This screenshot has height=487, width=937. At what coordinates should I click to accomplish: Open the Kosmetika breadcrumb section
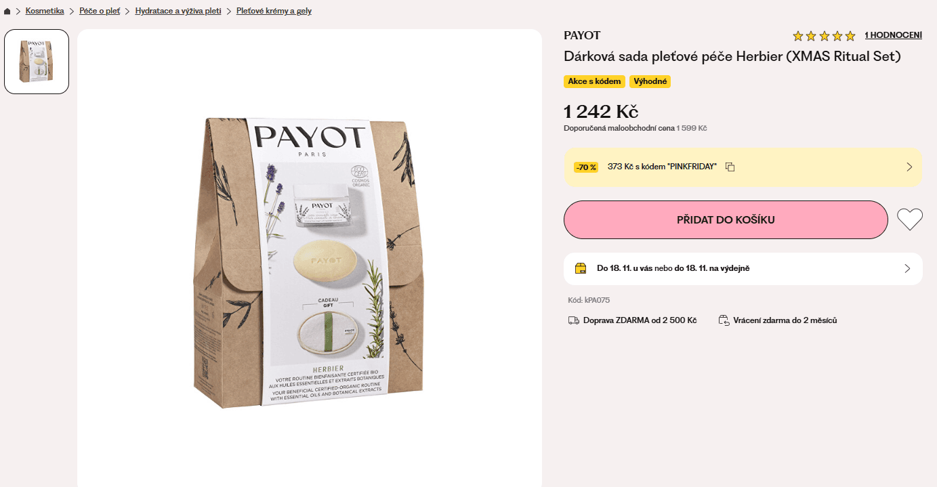coord(45,11)
